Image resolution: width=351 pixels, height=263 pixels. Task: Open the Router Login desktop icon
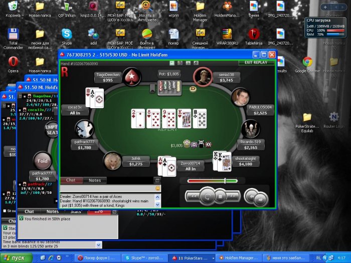pyautogui.click(x=334, y=120)
